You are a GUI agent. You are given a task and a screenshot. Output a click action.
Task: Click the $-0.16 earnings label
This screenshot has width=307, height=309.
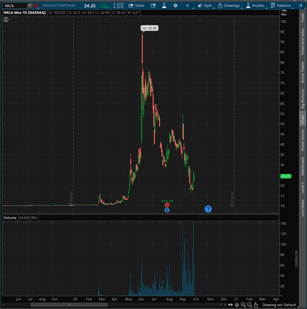(167, 201)
